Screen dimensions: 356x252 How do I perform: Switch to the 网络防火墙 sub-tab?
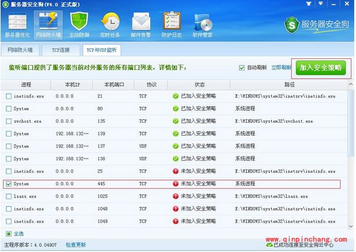pyautogui.click(x=19, y=50)
